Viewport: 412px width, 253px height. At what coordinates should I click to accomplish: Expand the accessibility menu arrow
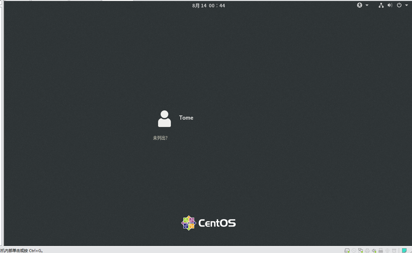367,5
